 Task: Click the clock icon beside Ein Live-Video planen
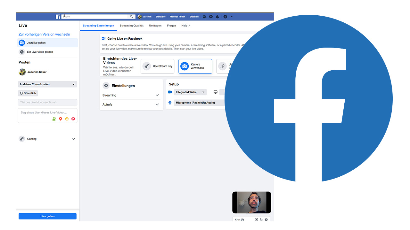pos(22,52)
